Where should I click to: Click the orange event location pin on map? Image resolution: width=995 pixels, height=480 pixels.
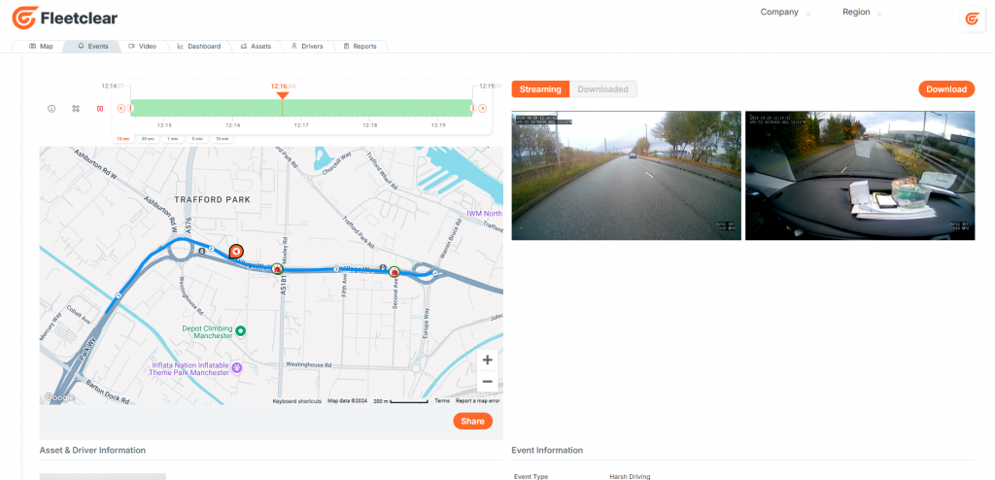pyautogui.click(x=236, y=252)
